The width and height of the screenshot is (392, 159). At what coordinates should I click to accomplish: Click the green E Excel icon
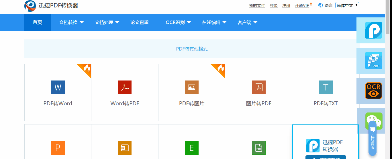[192, 148]
